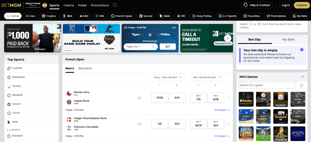Open Live events in nav bar
Image resolution: width=311 pixels, height=142 pixels.
tap(30, 16)
